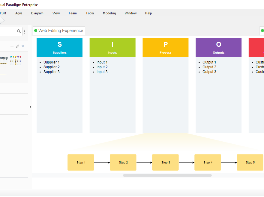The height and width of the screenshot is (197, 264).
Task: Select the pencil edit icon in the sidebar
Action: click(x=17, y=46)
